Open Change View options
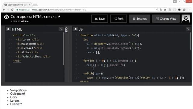The image size is (193, 109). click(166, 19)
